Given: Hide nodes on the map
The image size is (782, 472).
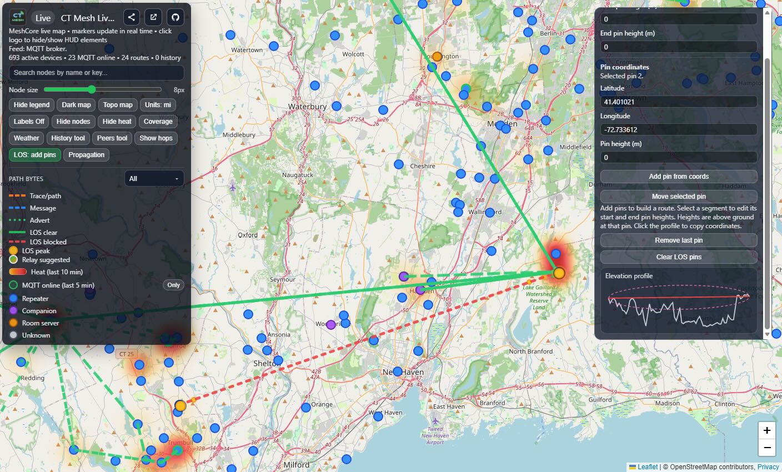Looking at the screenshot, I should (73, 122).
